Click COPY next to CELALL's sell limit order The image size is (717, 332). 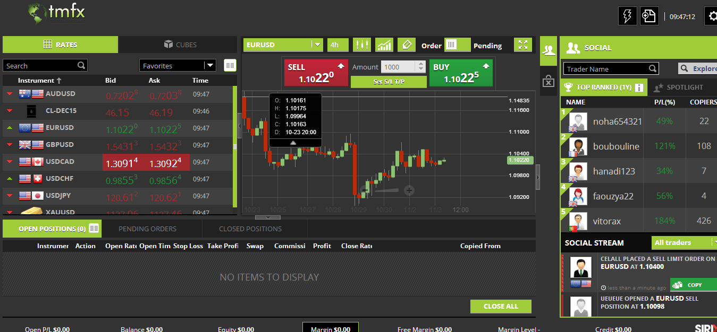[693, 284]
